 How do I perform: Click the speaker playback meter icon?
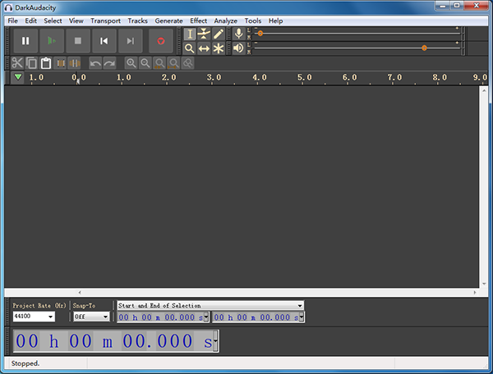(238, 48)
